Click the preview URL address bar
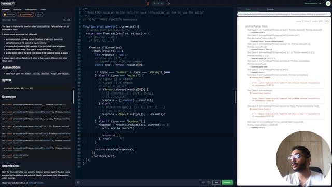This screenshot has height=187, width=332. point(284,14)
